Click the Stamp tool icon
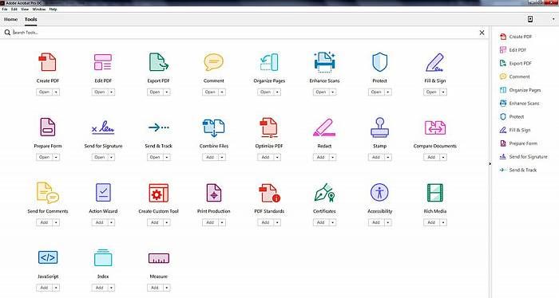This screenshot has height=298, width=559. click(x=379, y=127)
